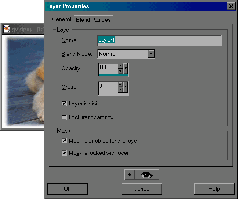Viewport: 238px width, 200px height.
Task: Toggle Mask is enabled for this layer
Action: click(64, 141)
